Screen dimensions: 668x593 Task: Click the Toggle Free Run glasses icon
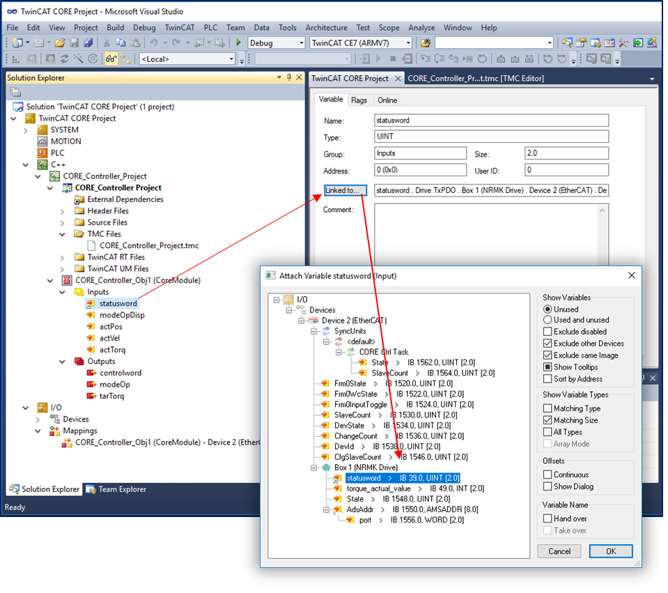point(111,59)
